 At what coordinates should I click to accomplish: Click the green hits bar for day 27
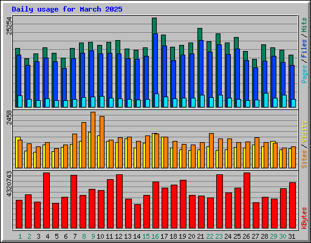255,63
